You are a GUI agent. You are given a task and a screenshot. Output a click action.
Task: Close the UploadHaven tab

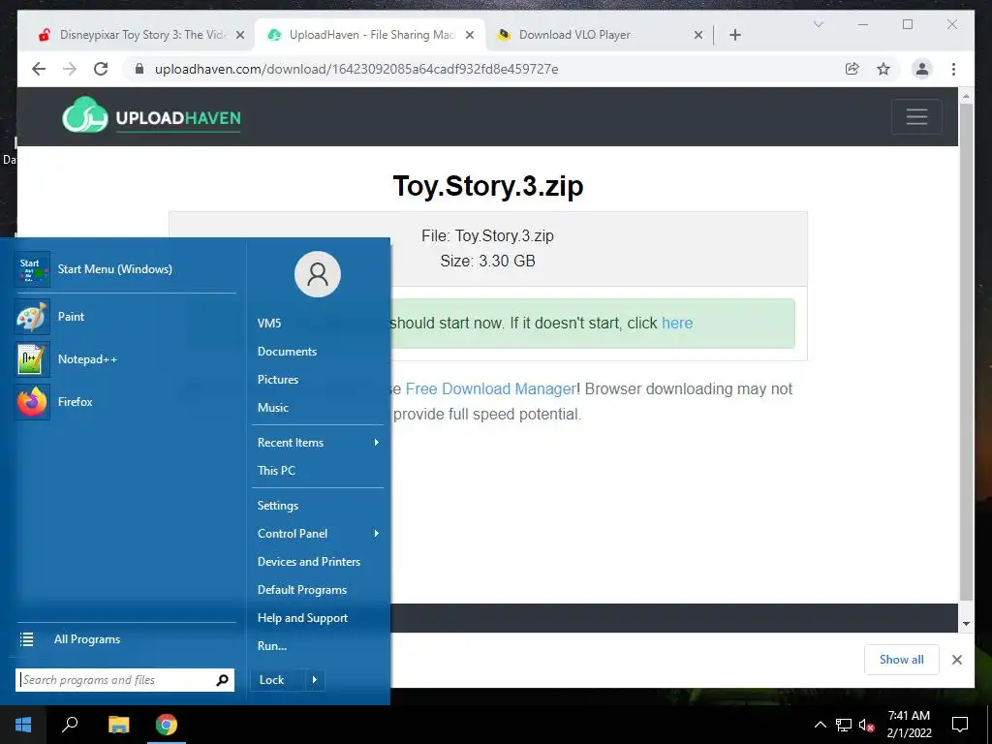point(470,35)
